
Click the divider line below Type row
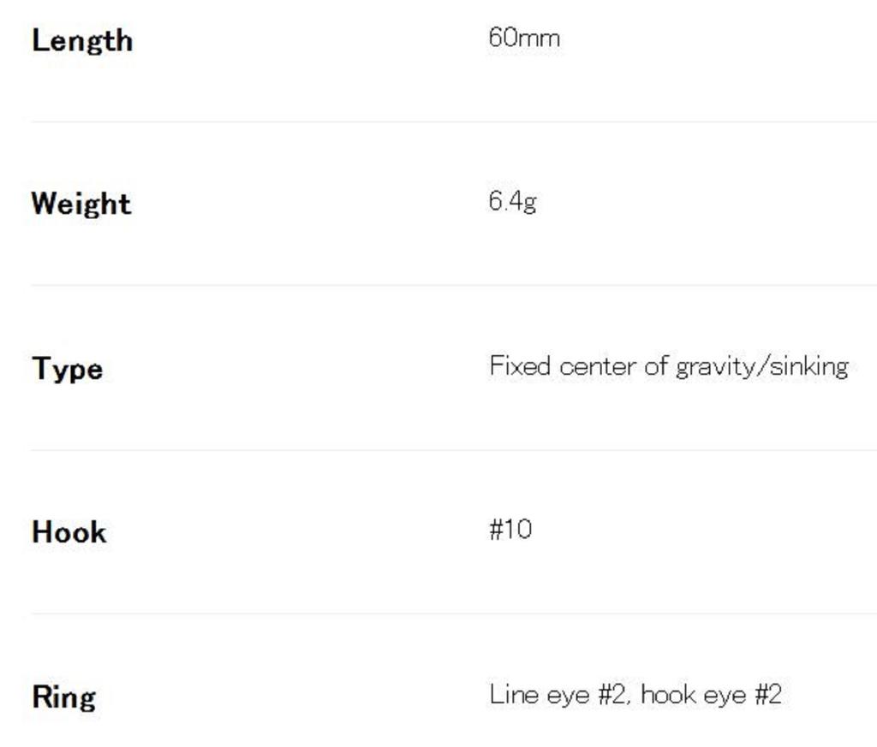[x=454, y=450]
